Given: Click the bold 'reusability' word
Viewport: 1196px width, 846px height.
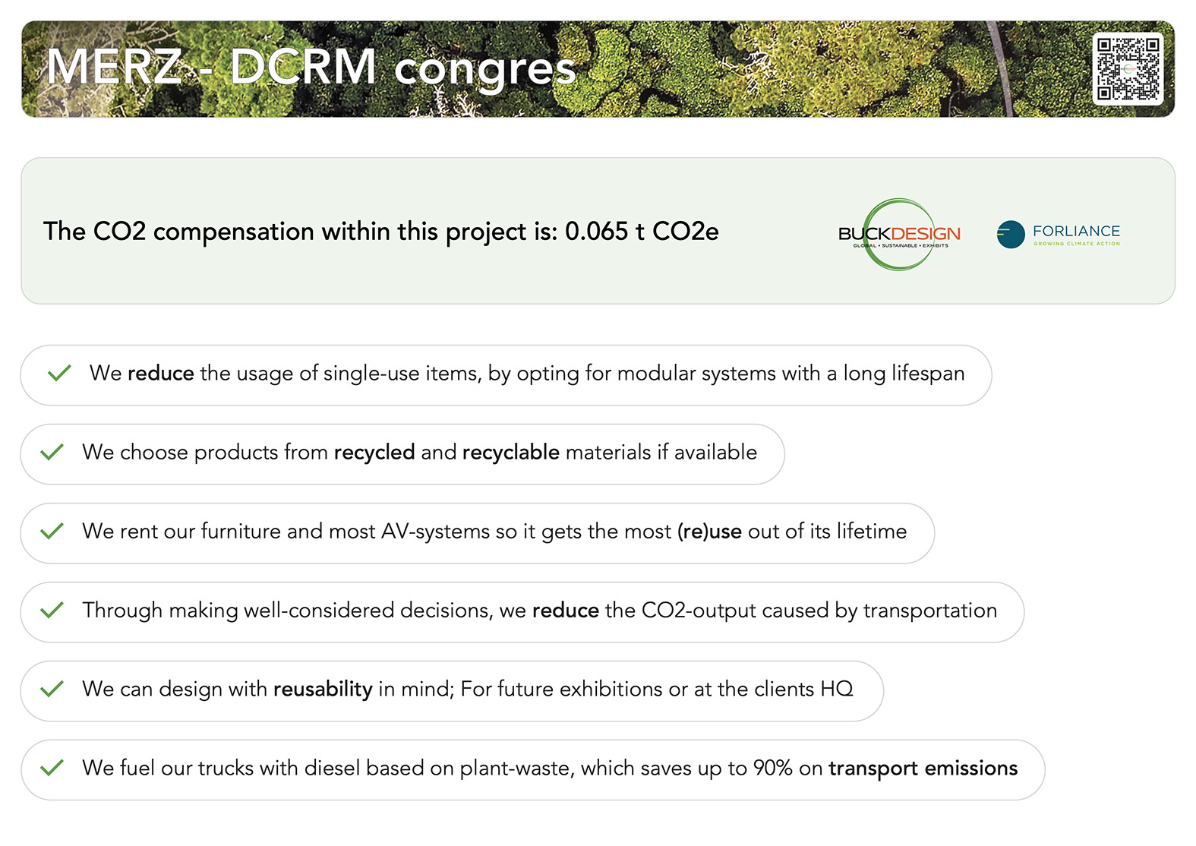Looking at the screenshot, I should tap(323, 690).
